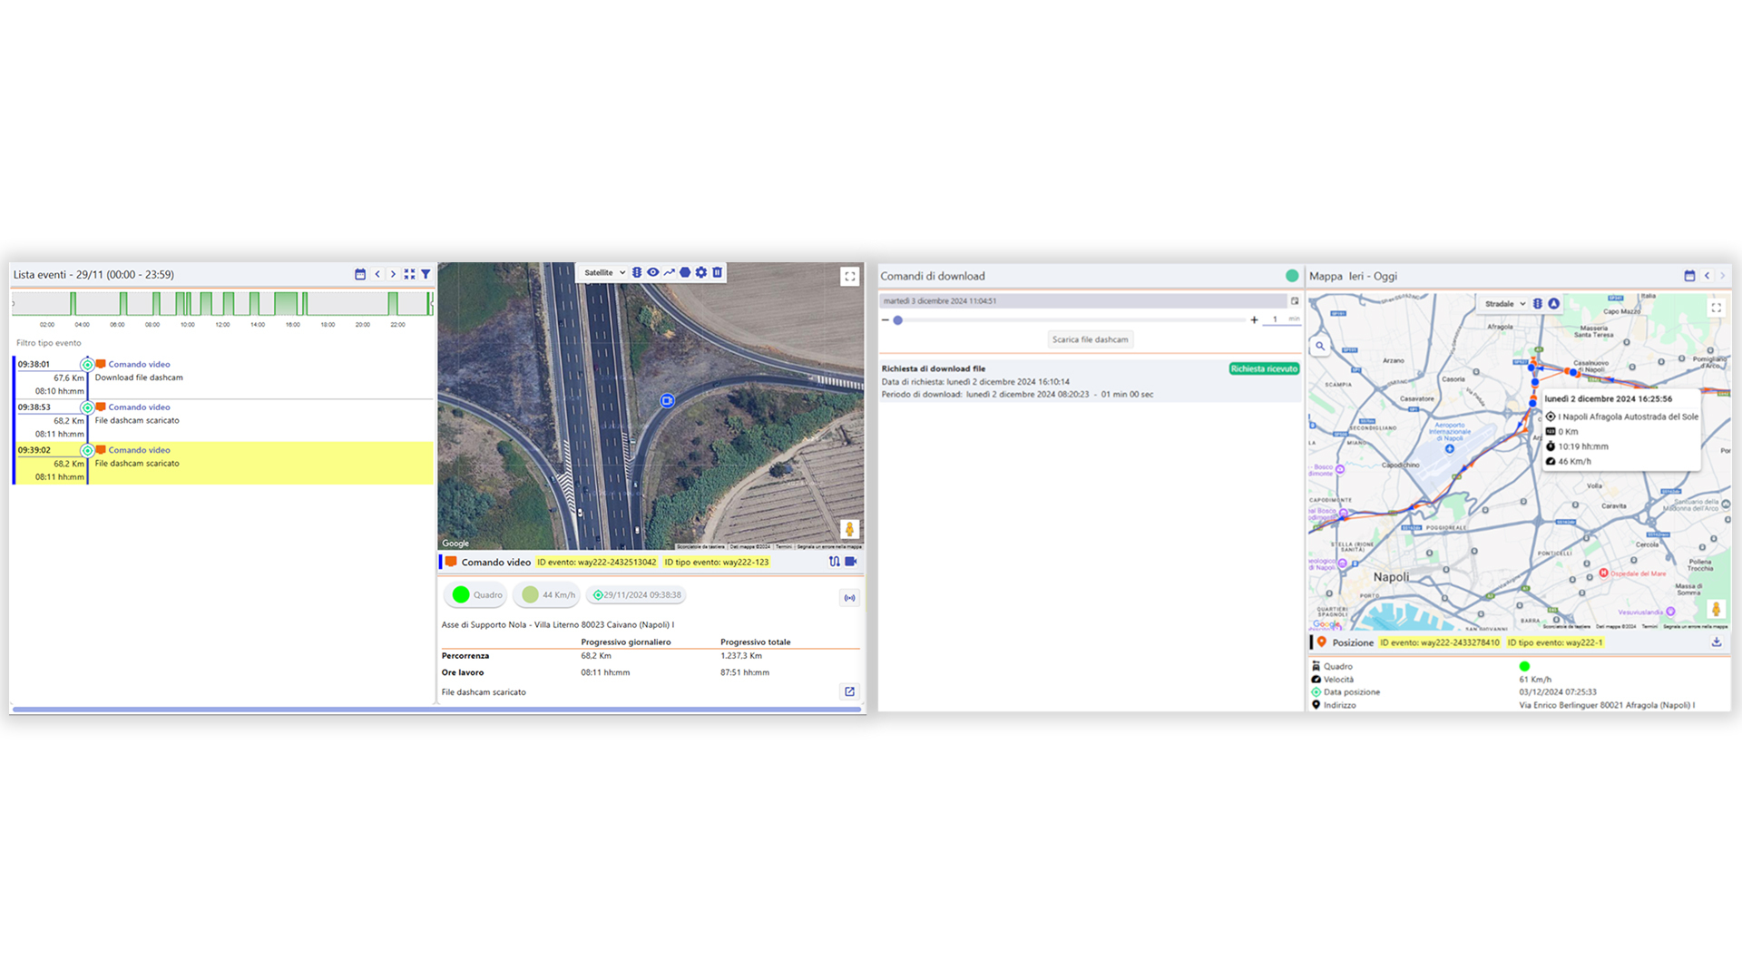
Task: Click the trash delete icon on satellite map
Action: coord(718,272)
